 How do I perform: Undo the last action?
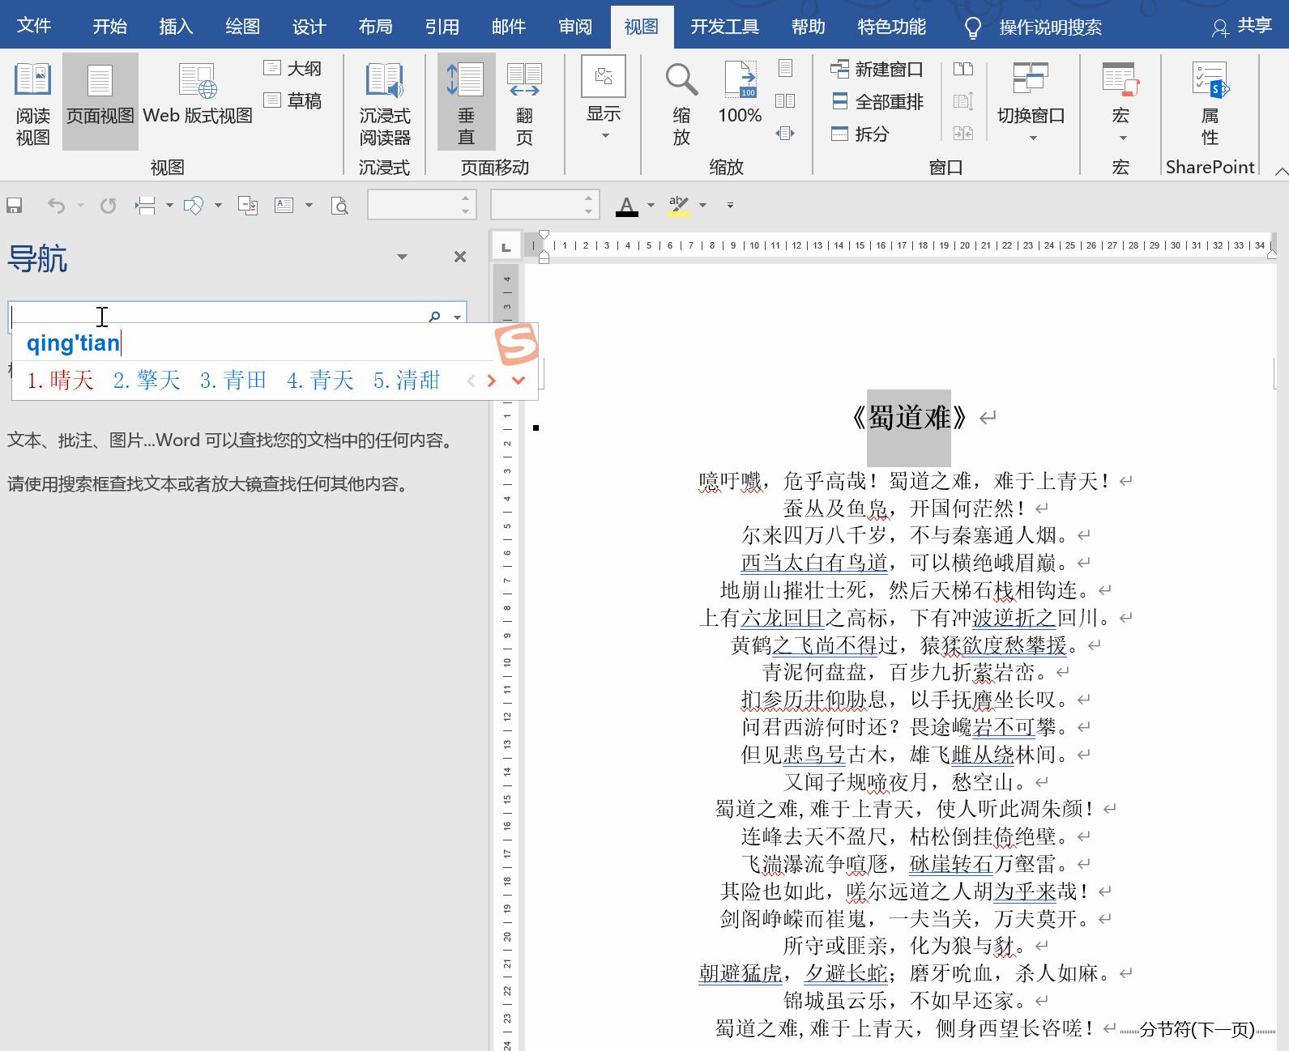tap(56, 206)
